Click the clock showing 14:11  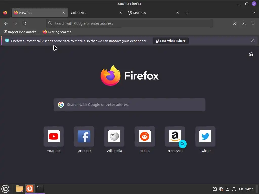pos(249,189)
